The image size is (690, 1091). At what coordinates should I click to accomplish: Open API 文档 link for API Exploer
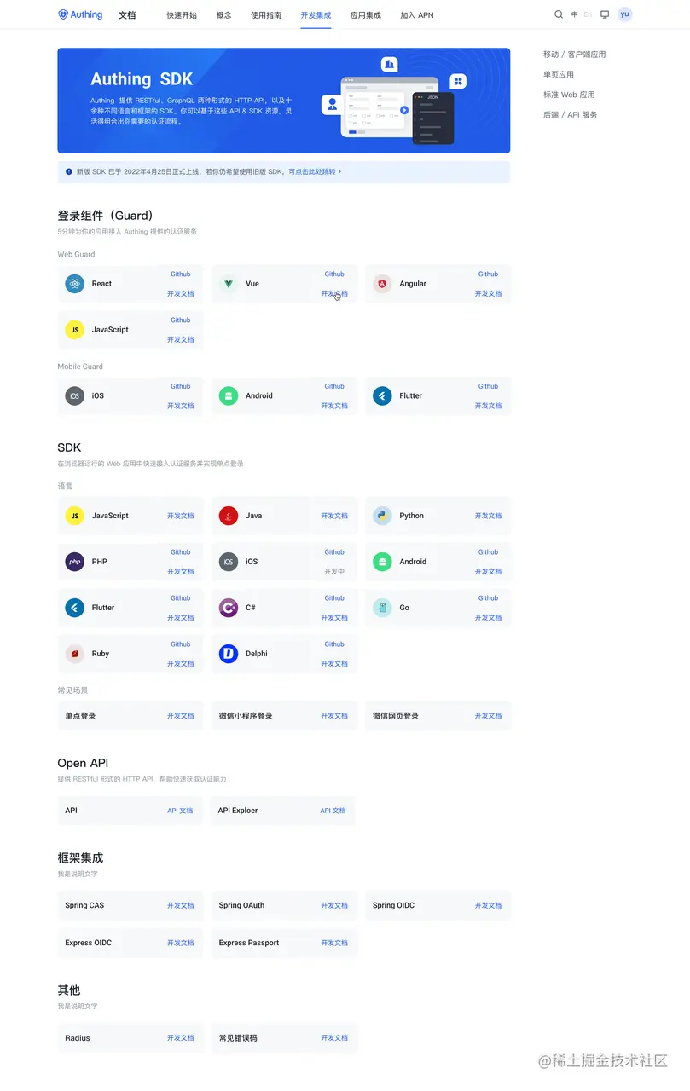click(x=333, y=811)
